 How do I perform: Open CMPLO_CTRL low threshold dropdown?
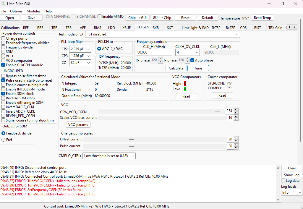tap(109, 156)
